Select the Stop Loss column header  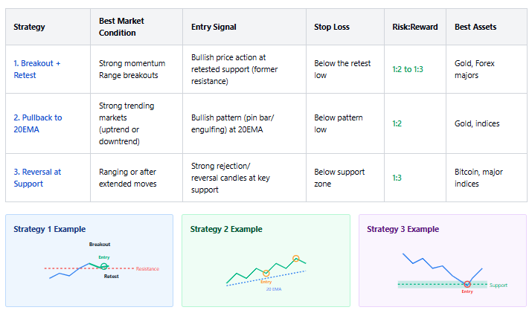pyautogui.click(x=332, y=27)
